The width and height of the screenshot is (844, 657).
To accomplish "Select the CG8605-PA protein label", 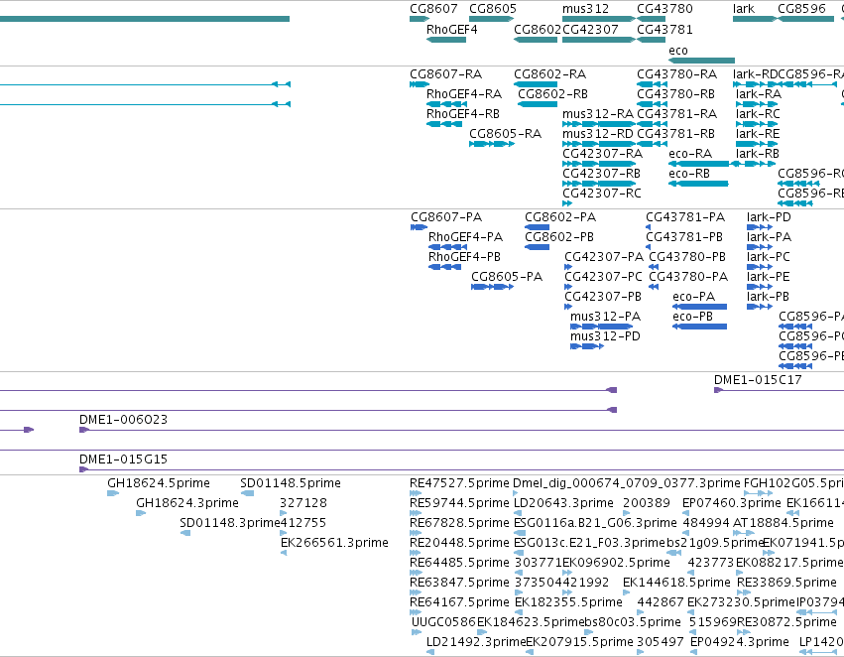I will (507, 277).
